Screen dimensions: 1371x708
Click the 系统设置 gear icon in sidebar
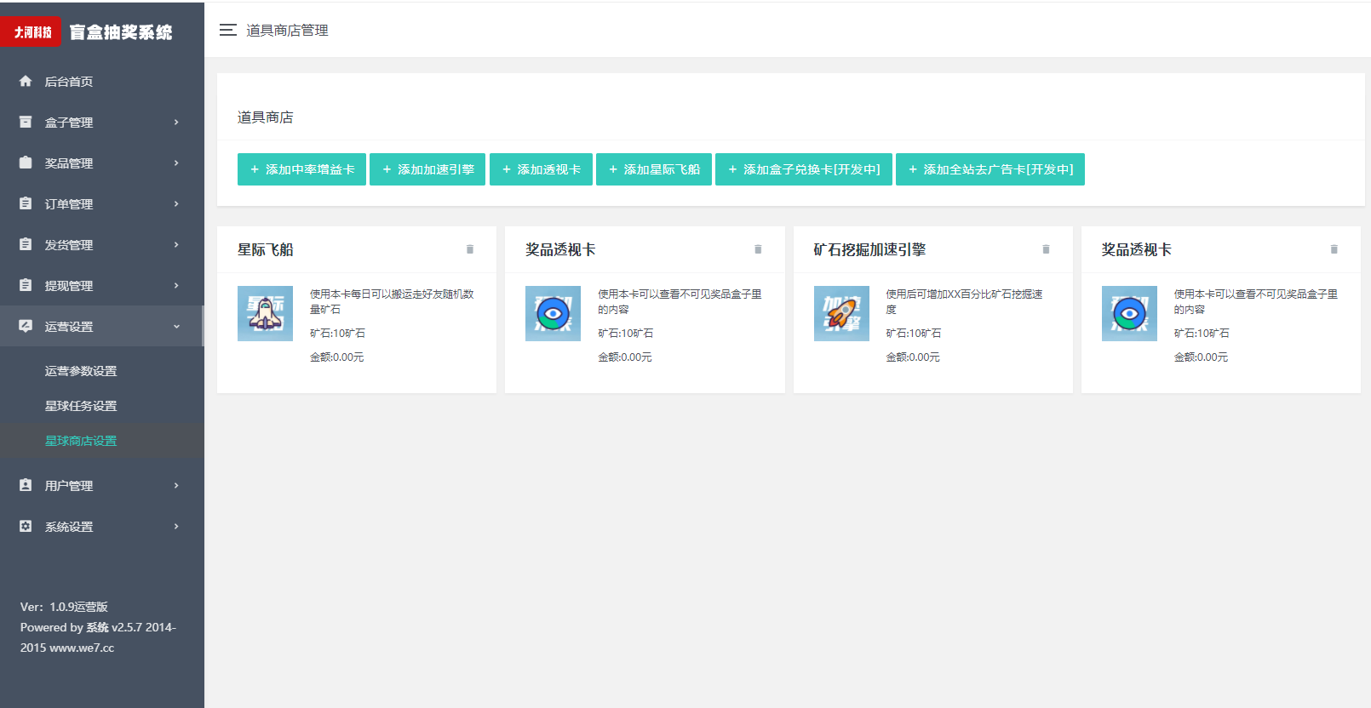[26, 526]
